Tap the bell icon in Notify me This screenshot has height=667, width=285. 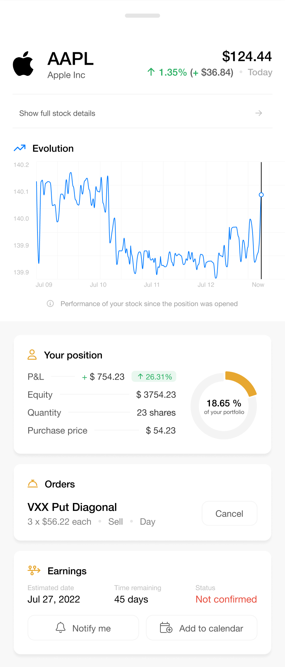coord(61,628)
